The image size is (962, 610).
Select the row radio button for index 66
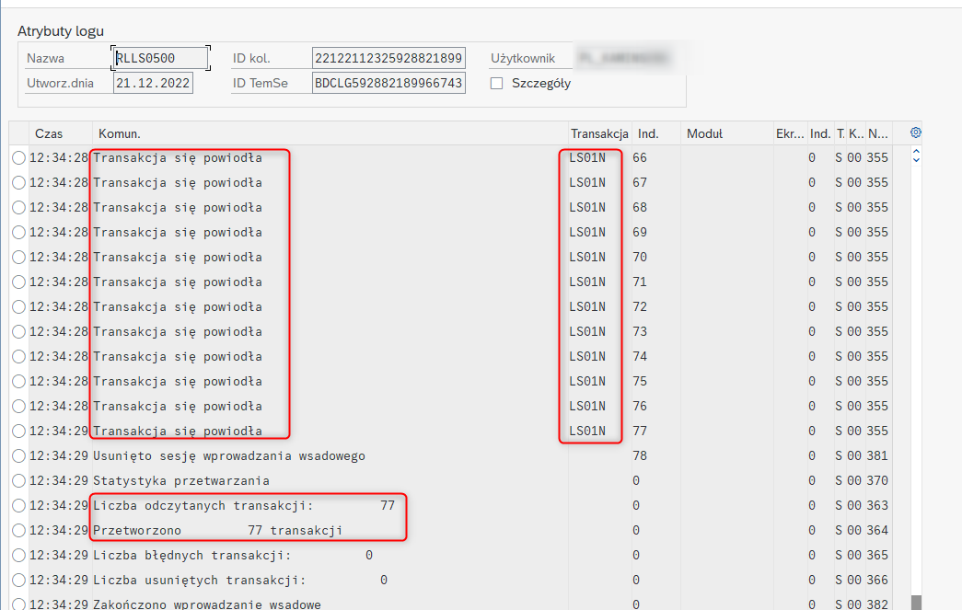(18, 158)
